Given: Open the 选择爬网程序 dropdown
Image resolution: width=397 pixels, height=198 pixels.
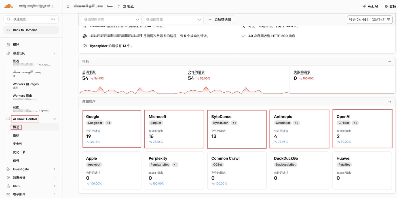Looking at the screenshot, I should (111, 20).
